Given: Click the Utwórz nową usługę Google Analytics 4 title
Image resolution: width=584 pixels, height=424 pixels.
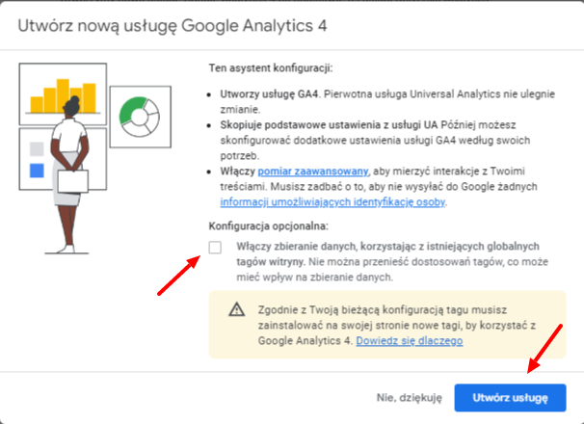Looking at the screenshot, I should (173, 26).
